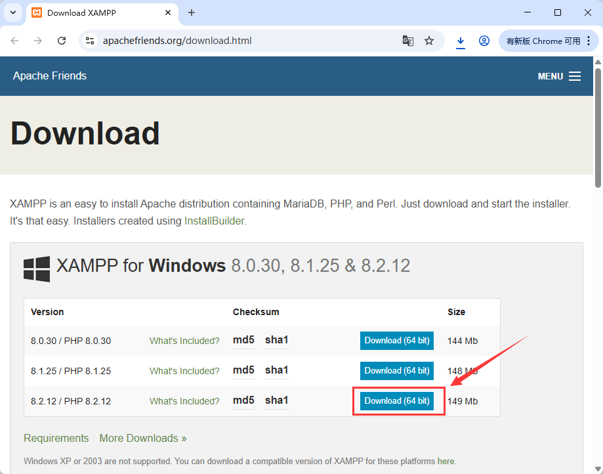Viewport: 603px width, 474px height.
Task: Click the hamburger lines icon beside MENU
Action: (575, 76)
